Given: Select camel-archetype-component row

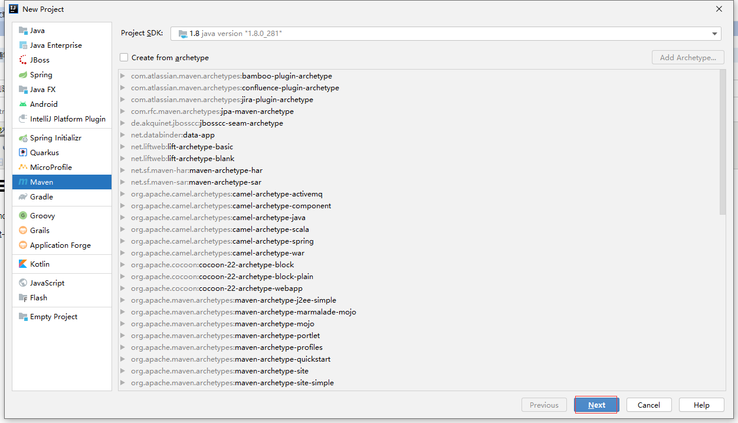Looking at the screenshot, I should tap(418, 206).
